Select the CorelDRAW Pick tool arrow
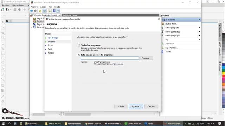 click(3, 22)
